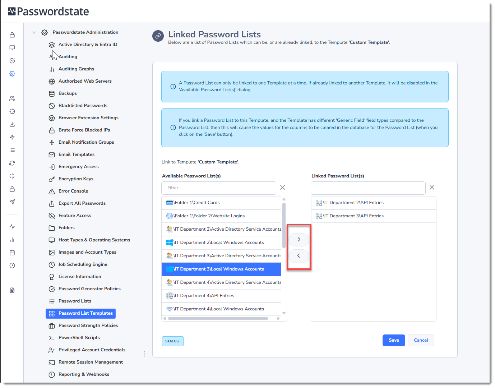Select Export All Passwords
Screen dimensions: 495x388
click(82, 203)
